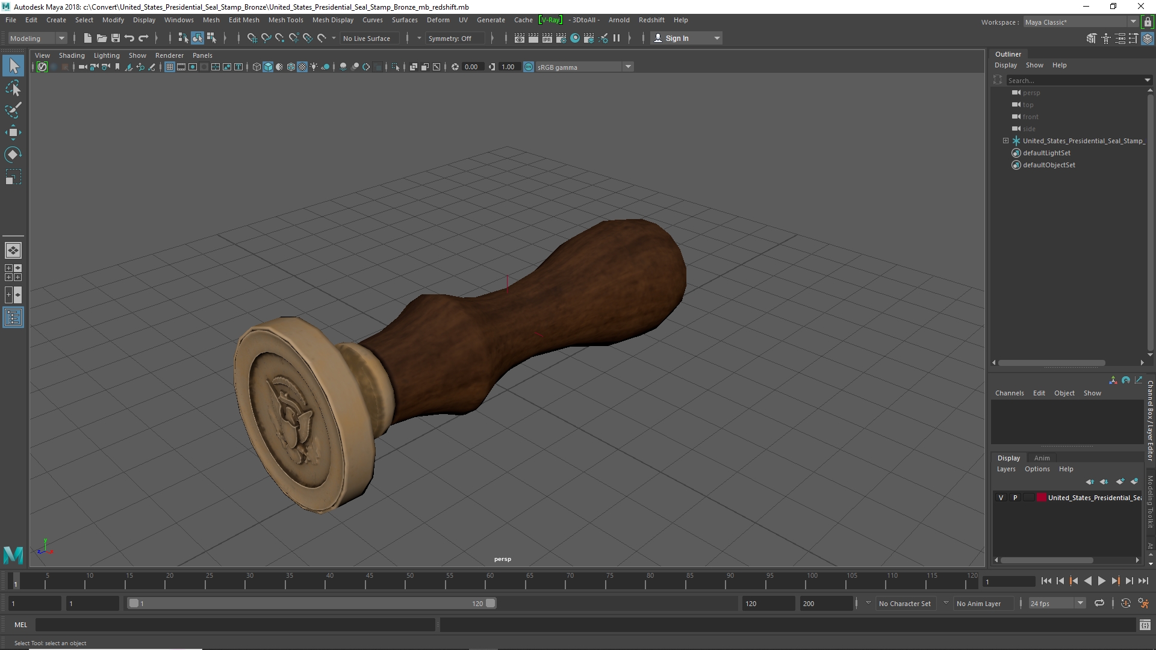The height and width of the screenshot is (650, 1156).
Task: Open the Workspace Maya Classic dropdown
Action: point(1081,22)
